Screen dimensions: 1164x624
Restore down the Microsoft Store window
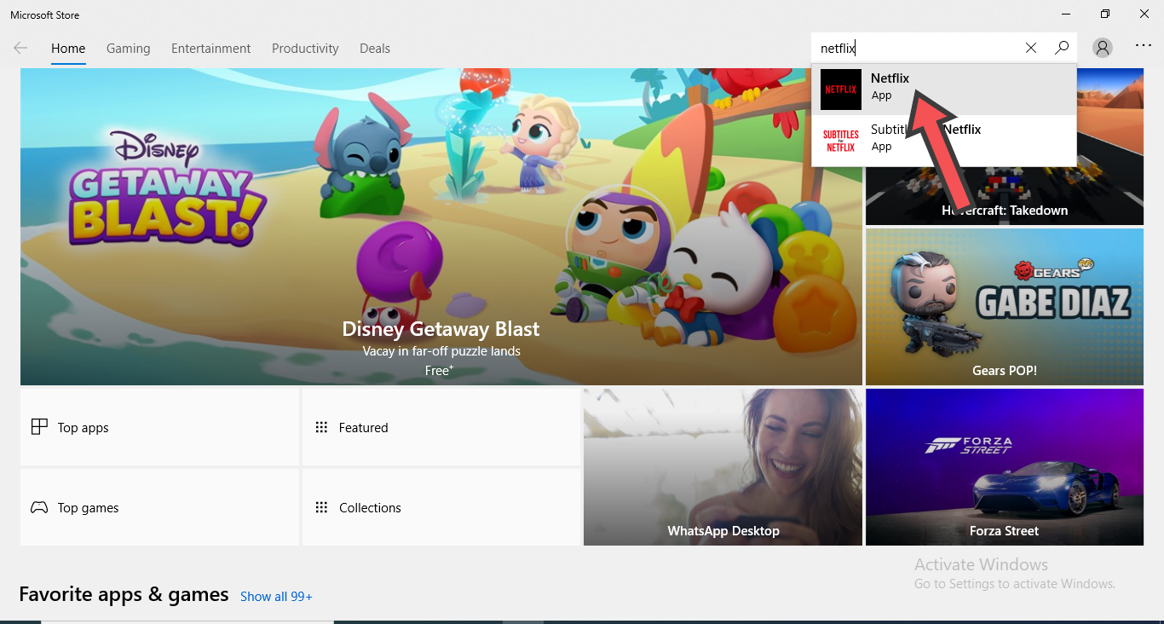[x=1105, y=14]
